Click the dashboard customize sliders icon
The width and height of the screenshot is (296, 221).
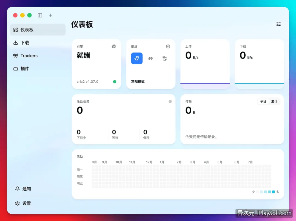click(x=278, y=24)
